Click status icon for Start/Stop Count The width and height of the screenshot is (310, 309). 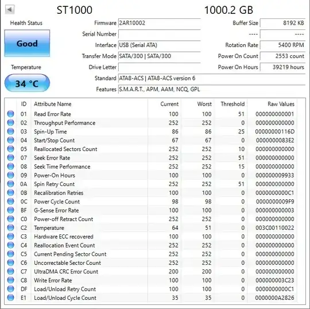point(11,140)
